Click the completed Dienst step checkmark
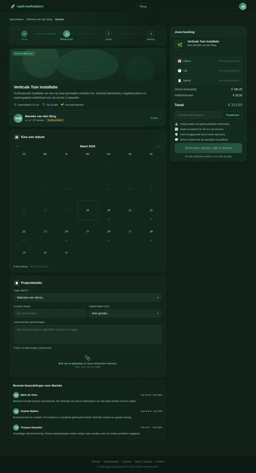The height and width of the screenshot is (473, 256). (24, 34)
